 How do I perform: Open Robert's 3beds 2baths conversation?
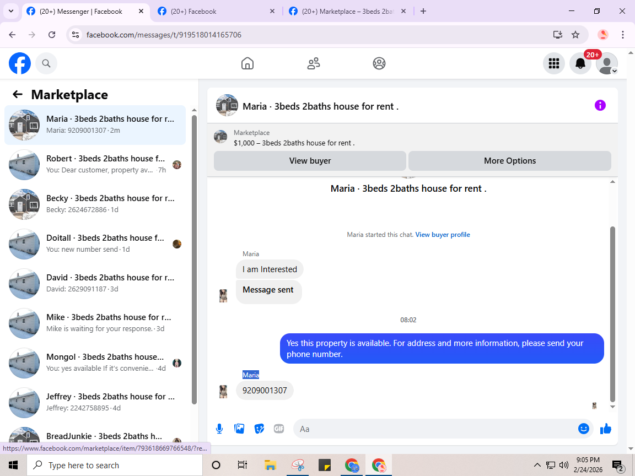tap(95, 165)
